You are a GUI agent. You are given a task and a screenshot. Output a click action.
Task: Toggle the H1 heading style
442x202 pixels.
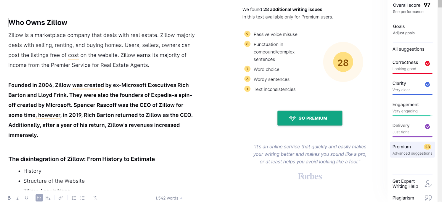(x=39, y=198)
